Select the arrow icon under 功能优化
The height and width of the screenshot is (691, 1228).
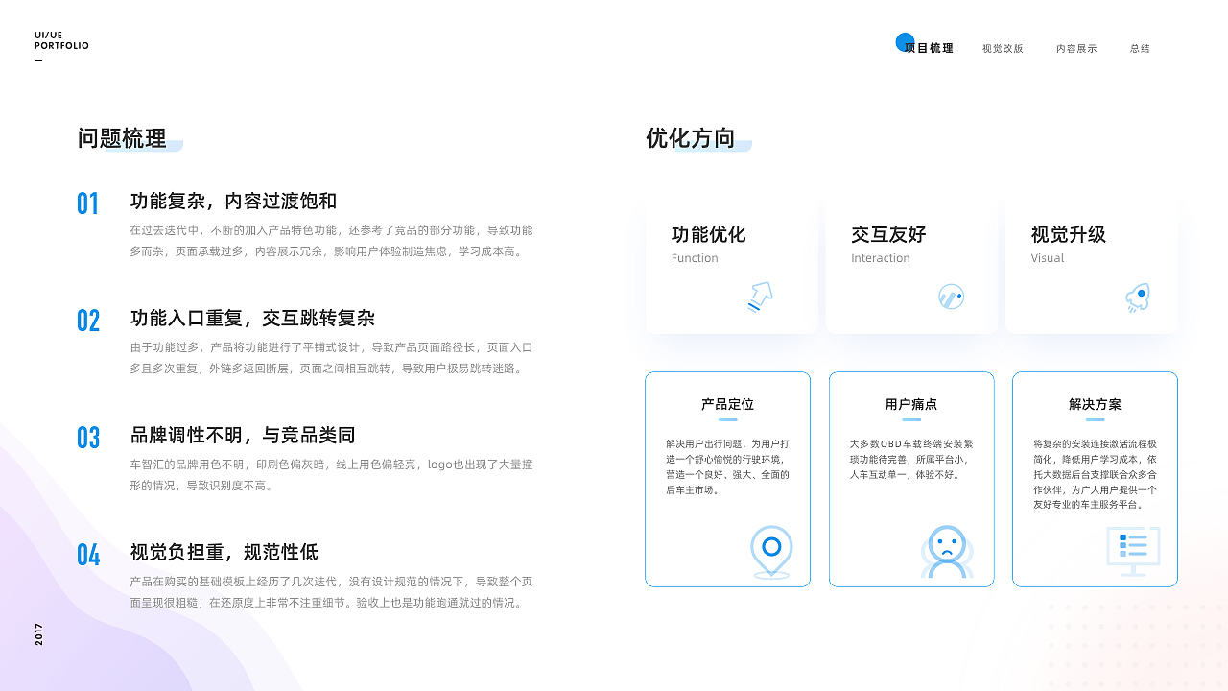tap(762, 297)
